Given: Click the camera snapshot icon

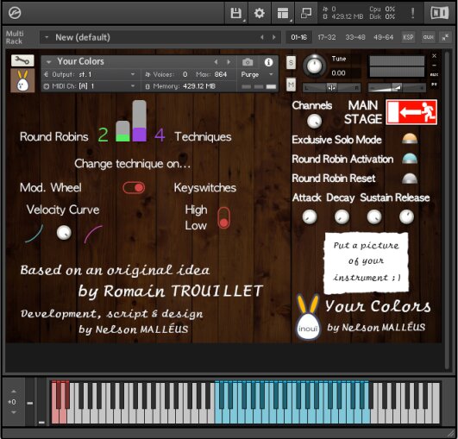Looking at the screenshot, I should click(248, 62).
